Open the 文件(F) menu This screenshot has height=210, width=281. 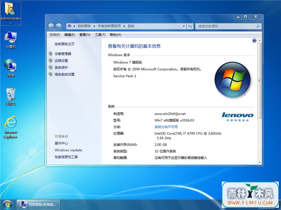click(x=54, y=35)
